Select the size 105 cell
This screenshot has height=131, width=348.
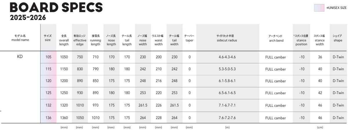(x=48, y=57)
